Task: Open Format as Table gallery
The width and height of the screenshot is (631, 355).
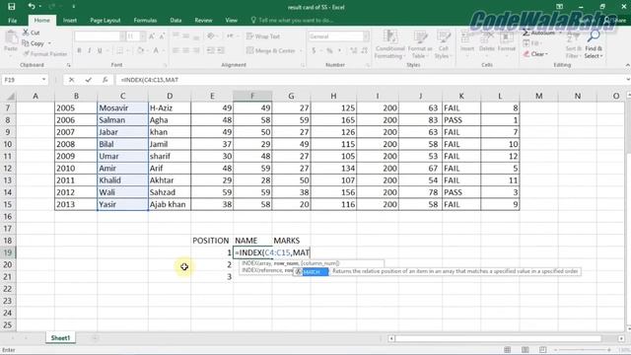Action: tap(420, 44)
